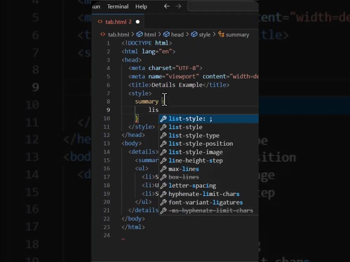The width and height of the screenshot is (350, 262).
Task: Open the Terminal menu
Action: [118, 7]
